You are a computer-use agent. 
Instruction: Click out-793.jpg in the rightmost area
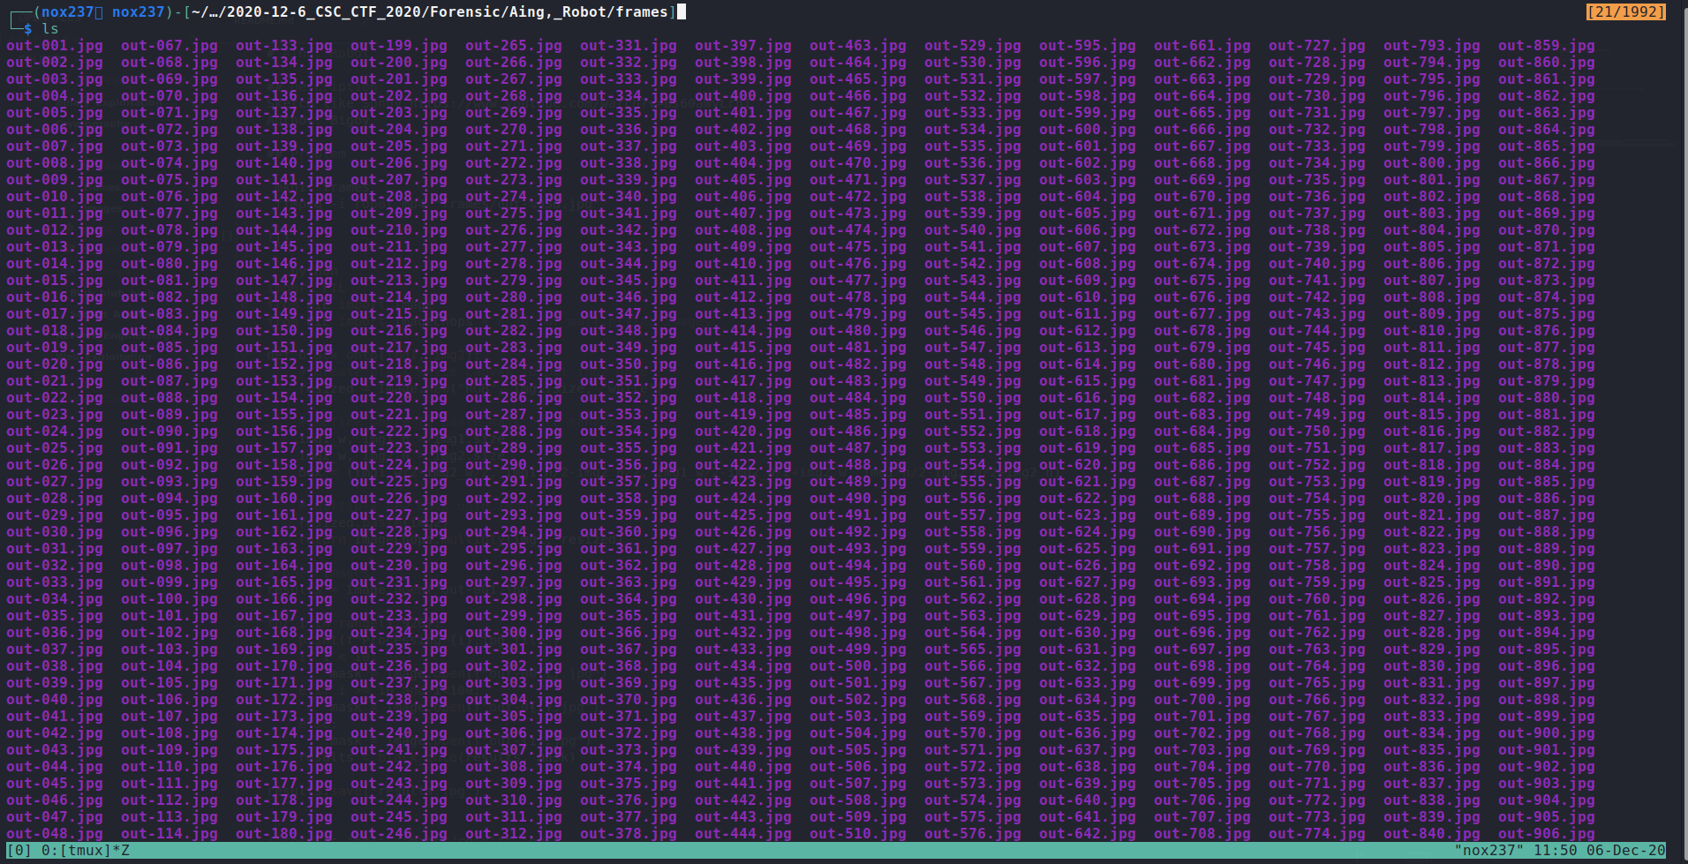pyautogui.click(x=1431, y=46)
